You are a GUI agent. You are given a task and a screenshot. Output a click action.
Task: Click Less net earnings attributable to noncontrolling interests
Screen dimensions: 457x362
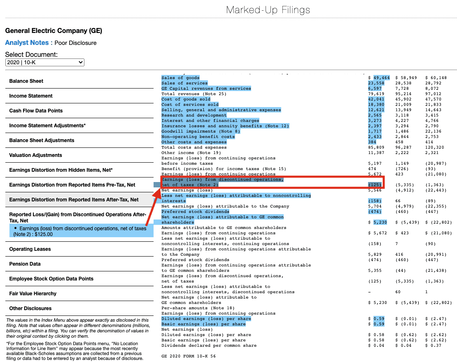[x=236, y=198]
